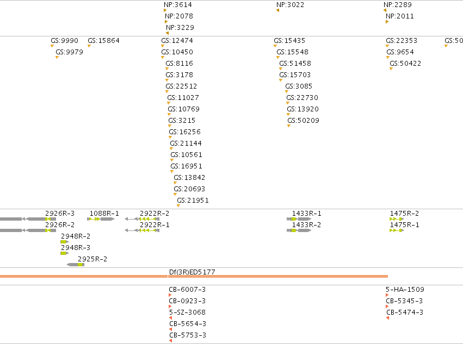Select the GS:10561 insertion label
463x344 pixels.
point(186,154)
